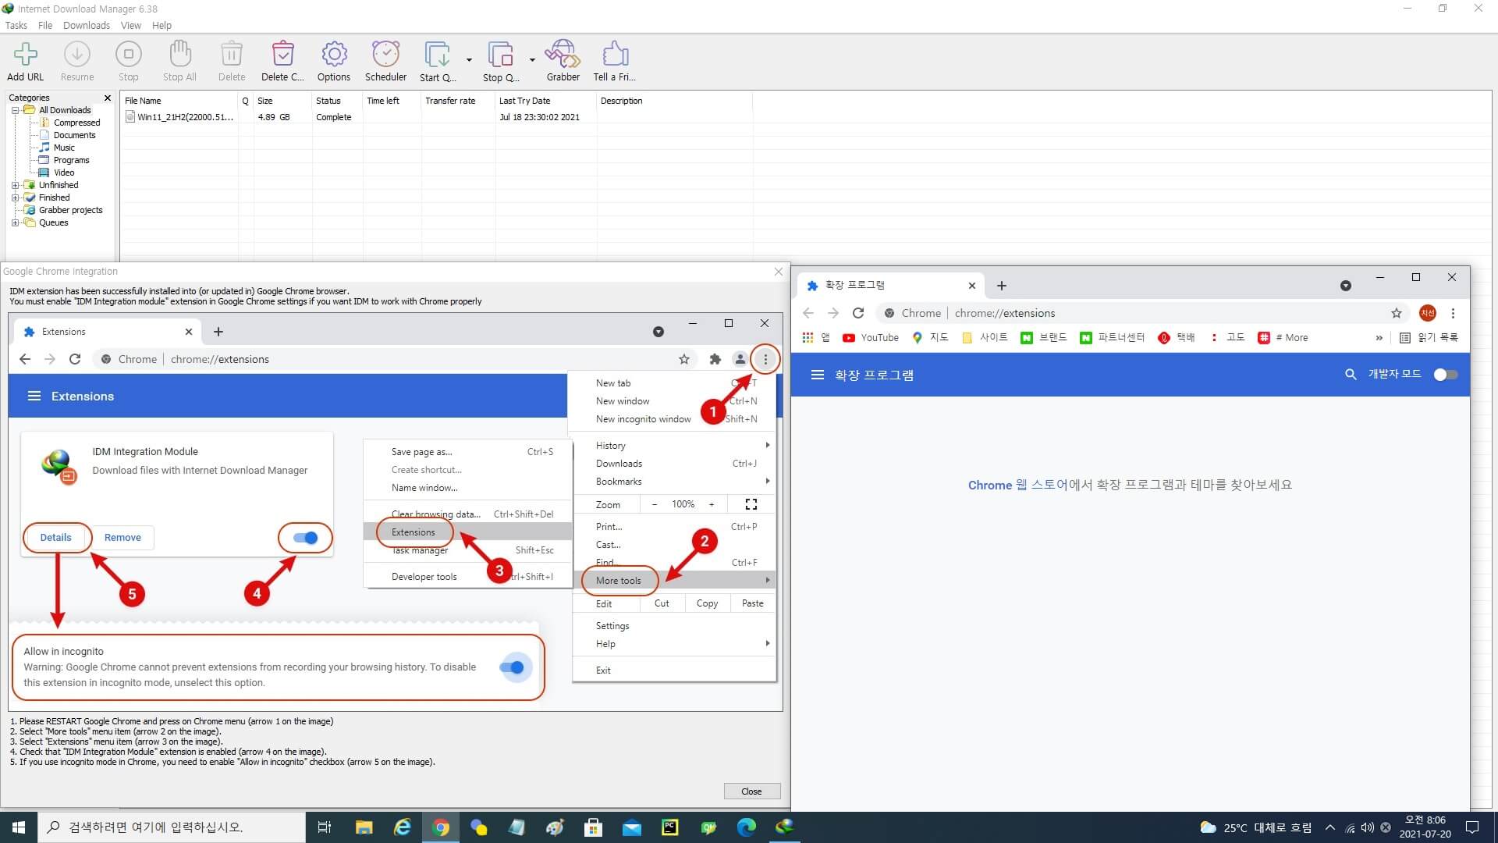Search extensions with magnifier icon
Screen dimensions: 1498x843
(x=1351, y=375)
